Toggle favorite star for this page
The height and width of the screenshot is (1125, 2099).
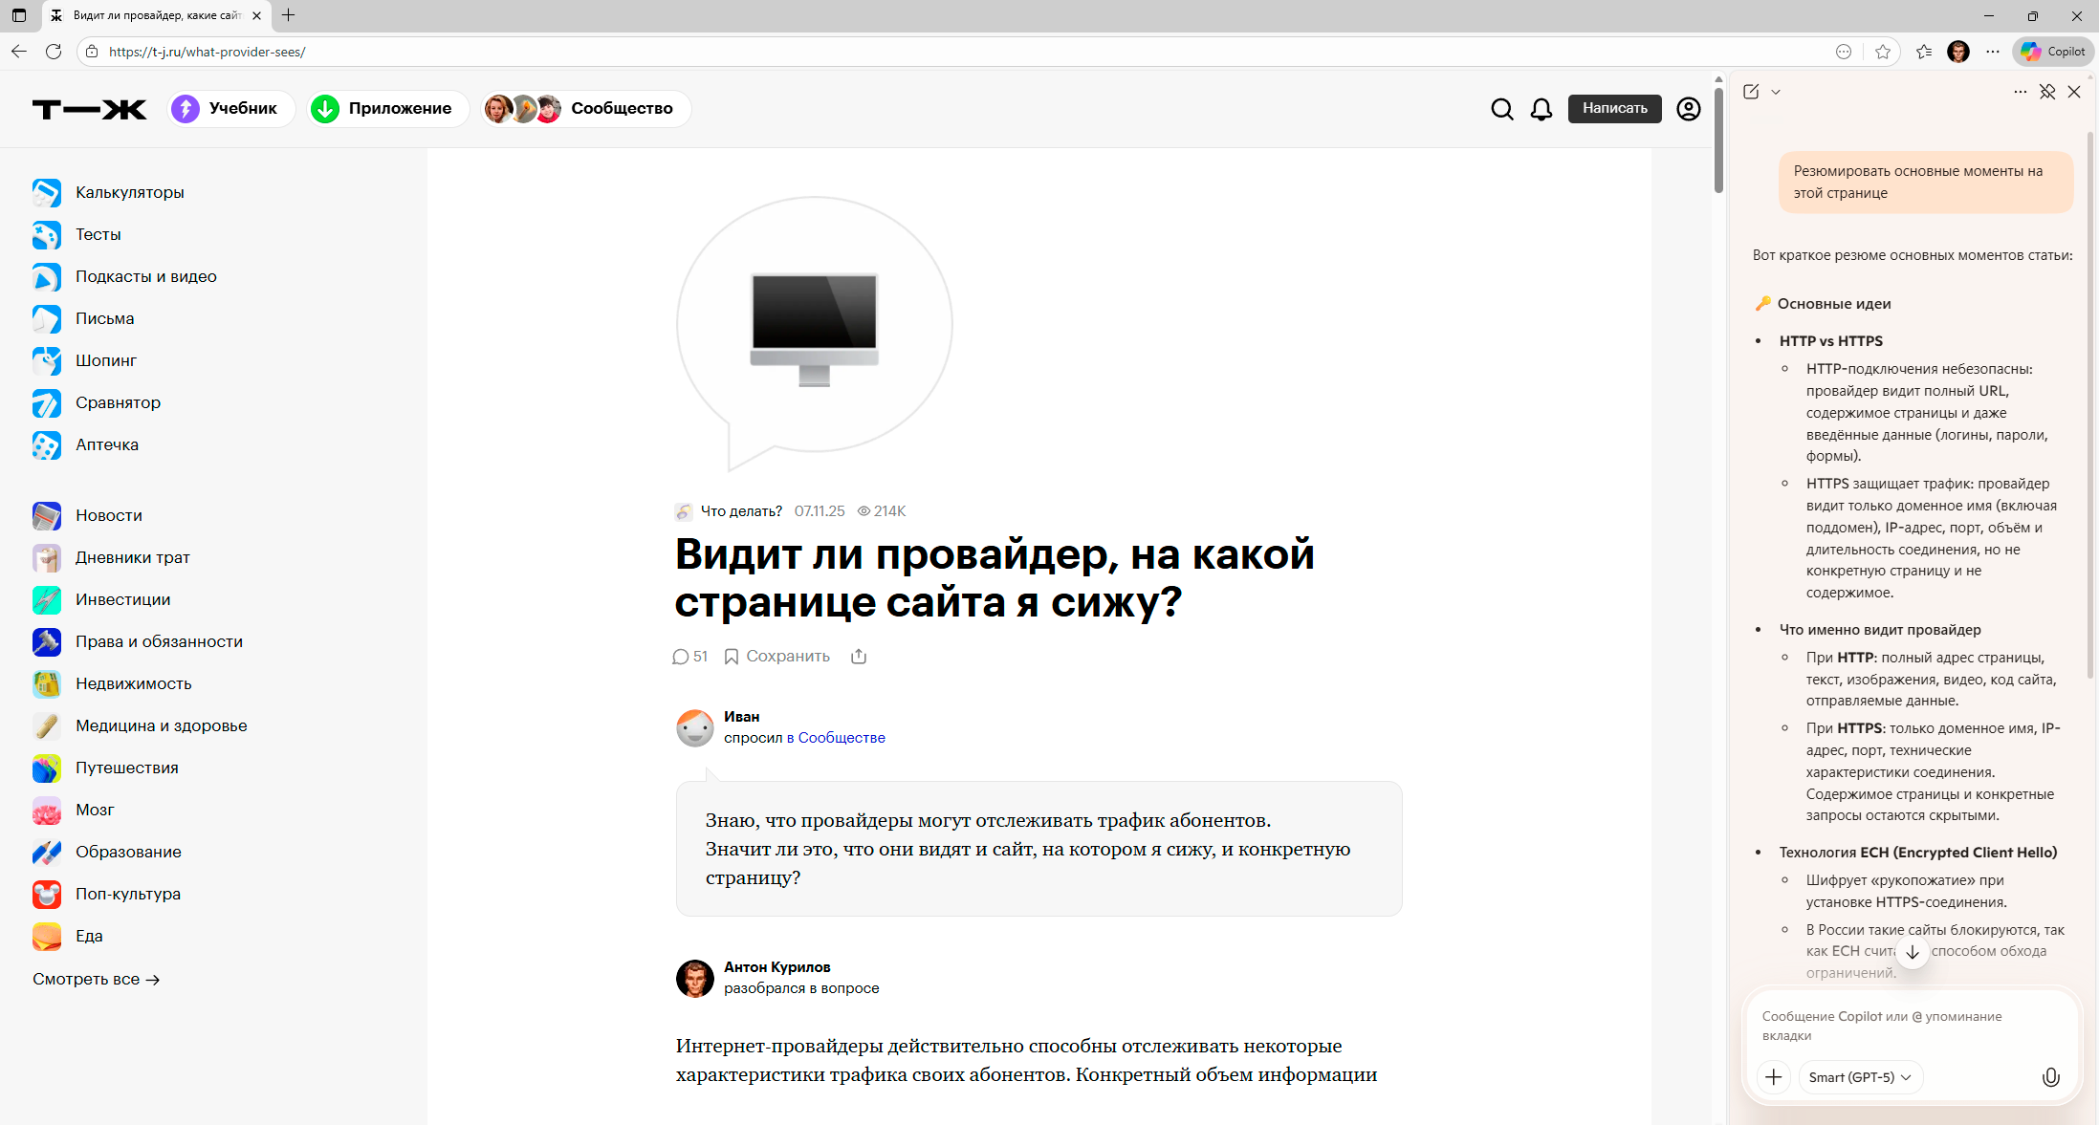pyautogui.click(x=1883, y=52)
